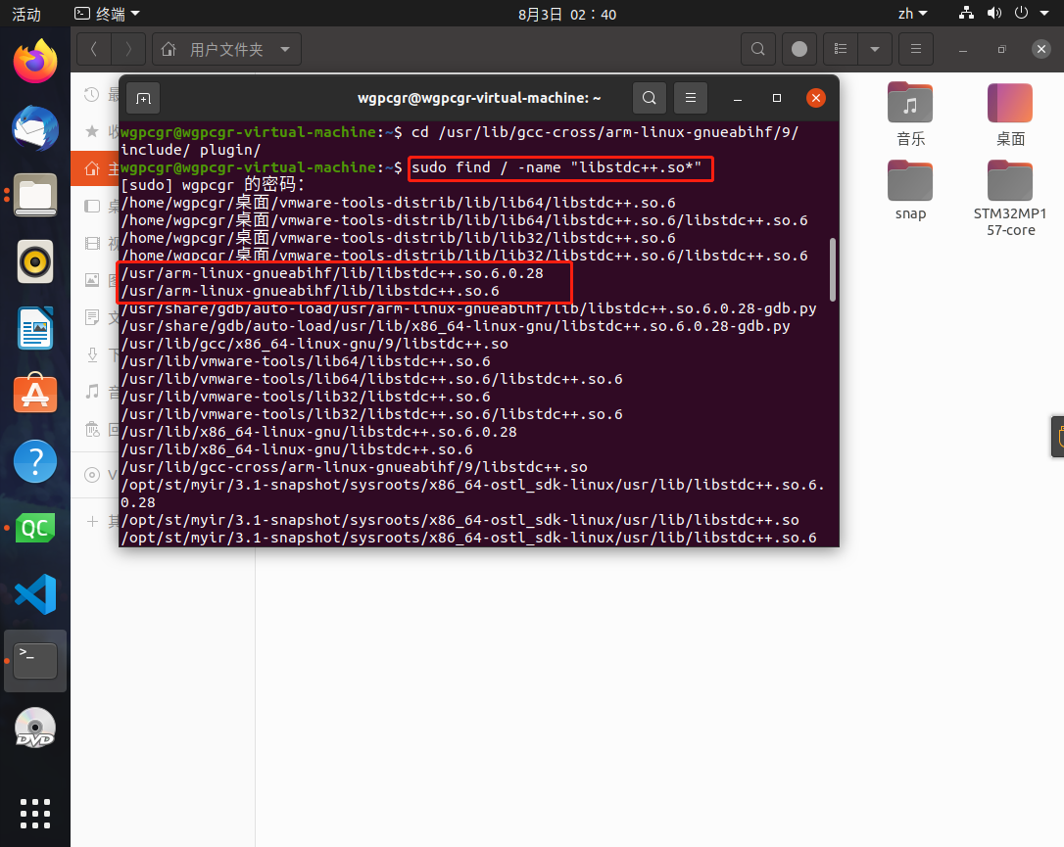Image resolution: width=1064 pixels, height=847 pixels.
Task: Open clock and calendar in top bar
Action: (x=567, y=15)
